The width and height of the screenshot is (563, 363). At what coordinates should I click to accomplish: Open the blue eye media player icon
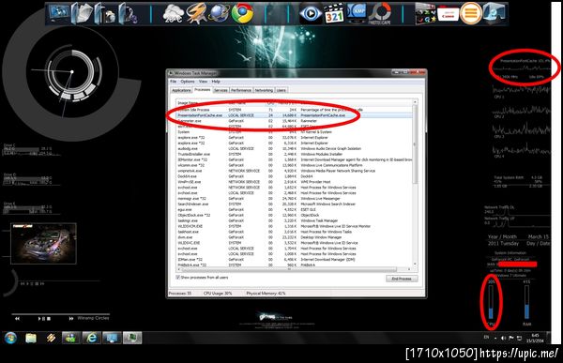tap(311, 14)
